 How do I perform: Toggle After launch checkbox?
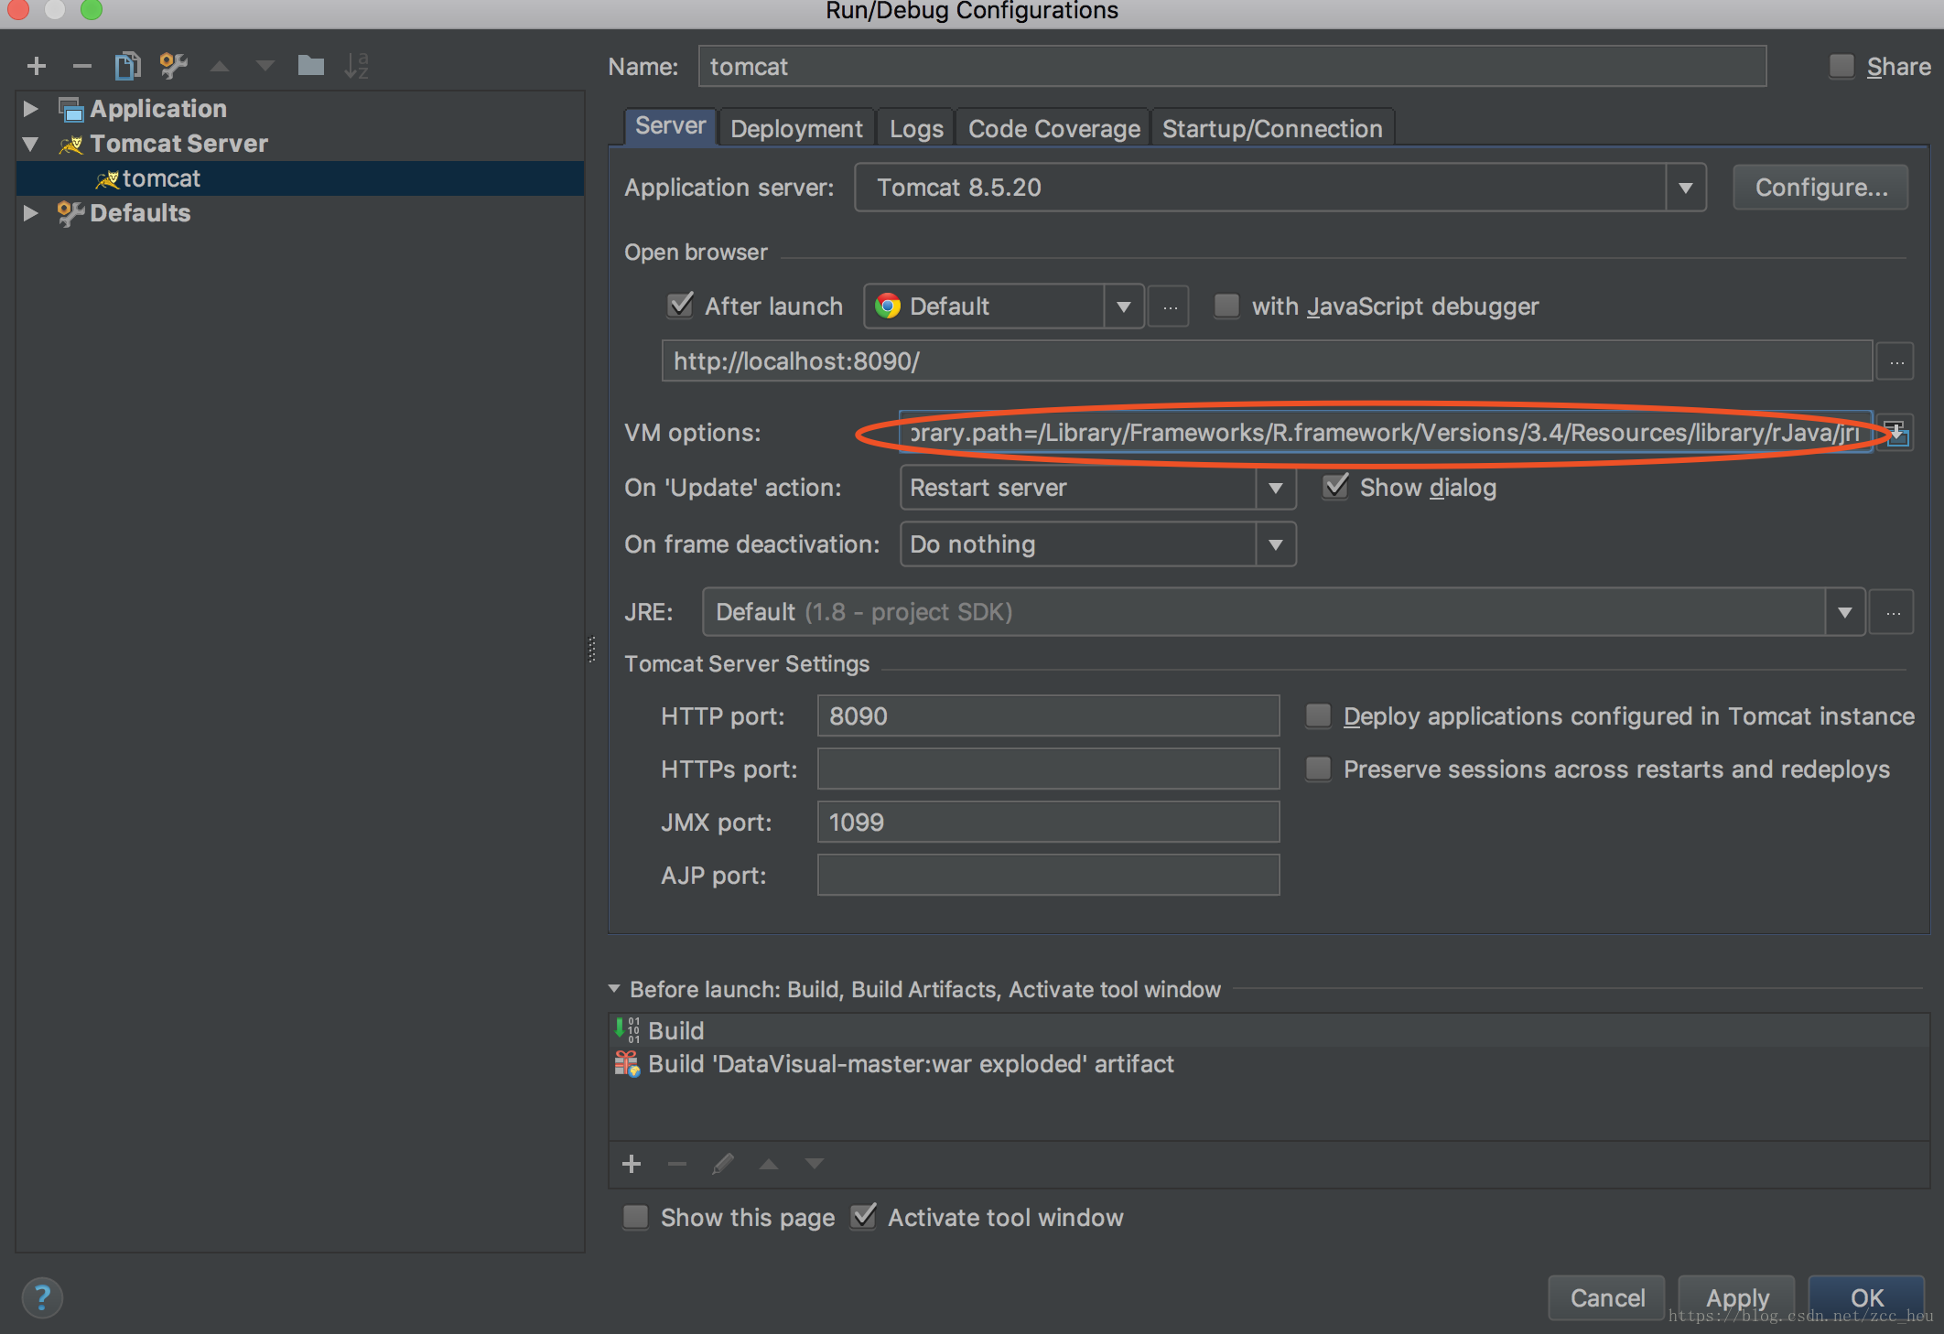[680, 306]
